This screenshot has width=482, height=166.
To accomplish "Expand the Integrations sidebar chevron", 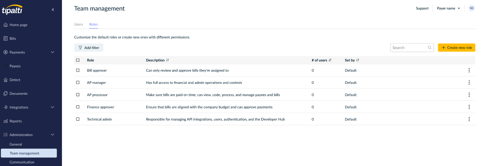I will 52,107.
